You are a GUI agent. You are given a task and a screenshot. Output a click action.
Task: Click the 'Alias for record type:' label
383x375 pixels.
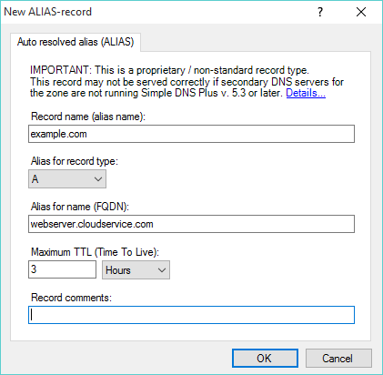click(75, 161)
